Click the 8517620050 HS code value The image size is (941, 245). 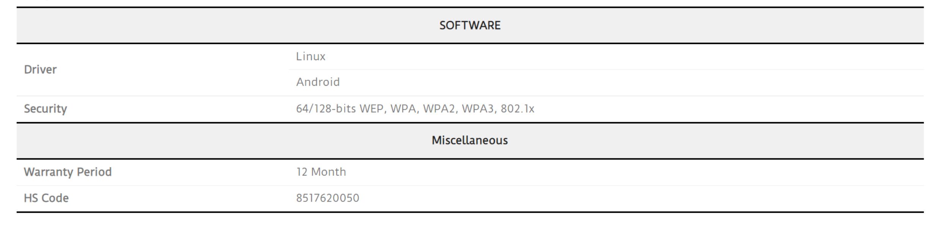coord(328,198)
